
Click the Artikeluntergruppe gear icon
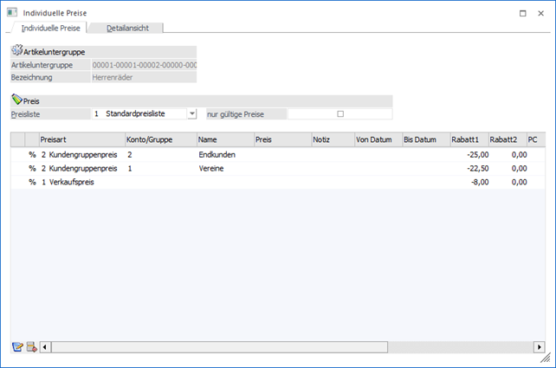16,51
